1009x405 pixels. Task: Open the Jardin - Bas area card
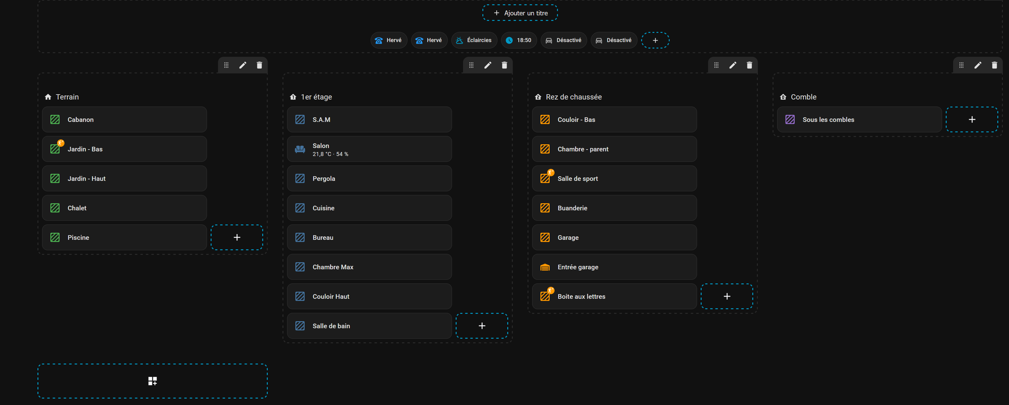tap(124, 149)
